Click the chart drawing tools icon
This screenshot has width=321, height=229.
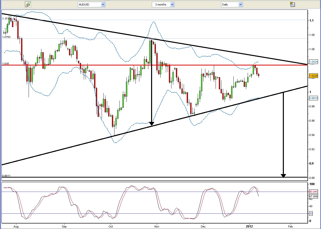28,4
